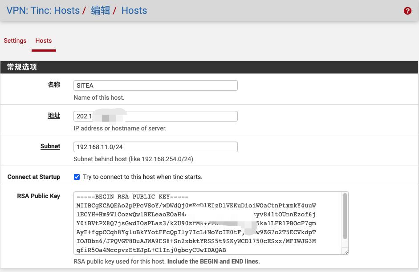This screenshot has width=419, height=272.
Task: Open the help icon in the header
Action: [x=407, y=11]
